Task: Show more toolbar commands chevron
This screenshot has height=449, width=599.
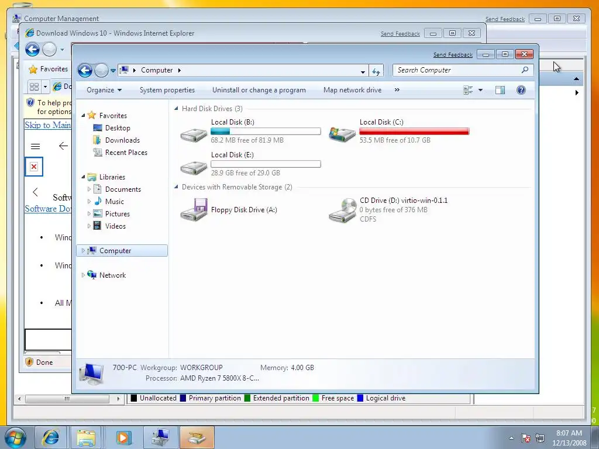Action: (397, 89)
